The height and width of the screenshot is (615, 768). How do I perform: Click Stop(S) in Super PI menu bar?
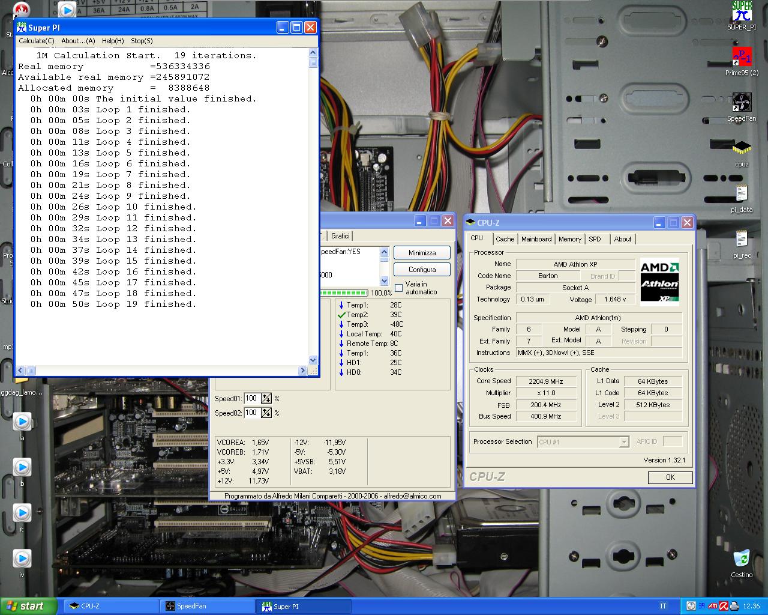(142, 41)
